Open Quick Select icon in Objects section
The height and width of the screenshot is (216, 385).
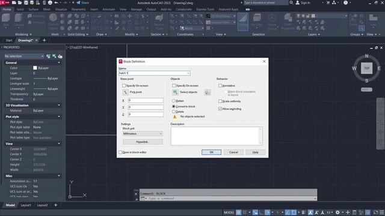point(207,92)
